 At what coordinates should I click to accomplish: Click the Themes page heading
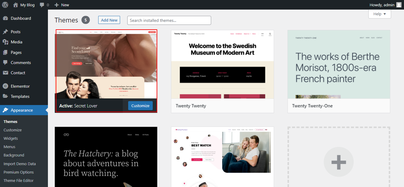66,20
